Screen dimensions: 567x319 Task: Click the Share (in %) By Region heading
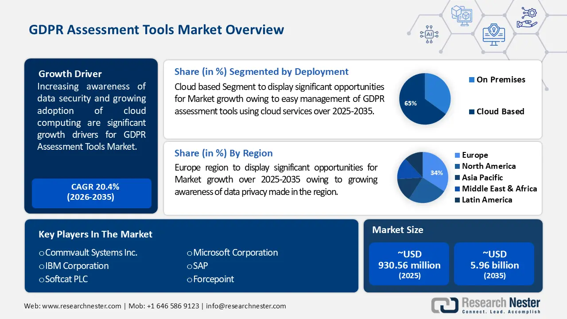point(223,153)
